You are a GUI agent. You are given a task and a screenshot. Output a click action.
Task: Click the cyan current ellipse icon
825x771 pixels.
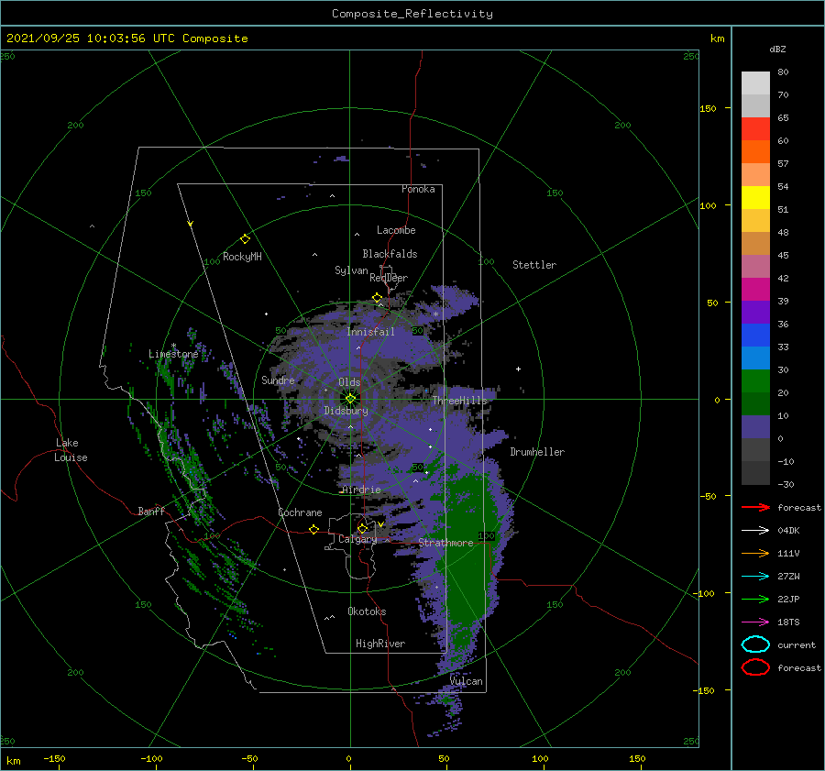click(x=755, y=644)
